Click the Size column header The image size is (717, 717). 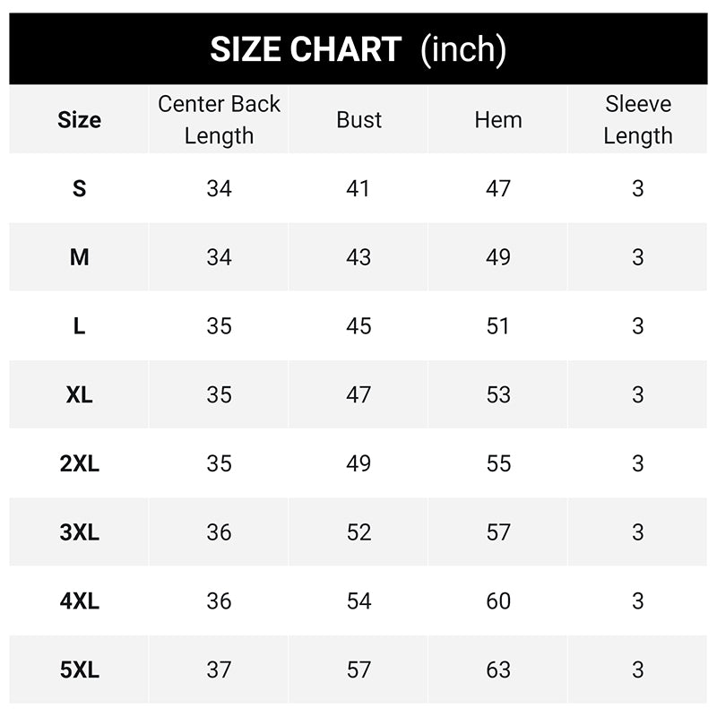click(x=79, y=120)
